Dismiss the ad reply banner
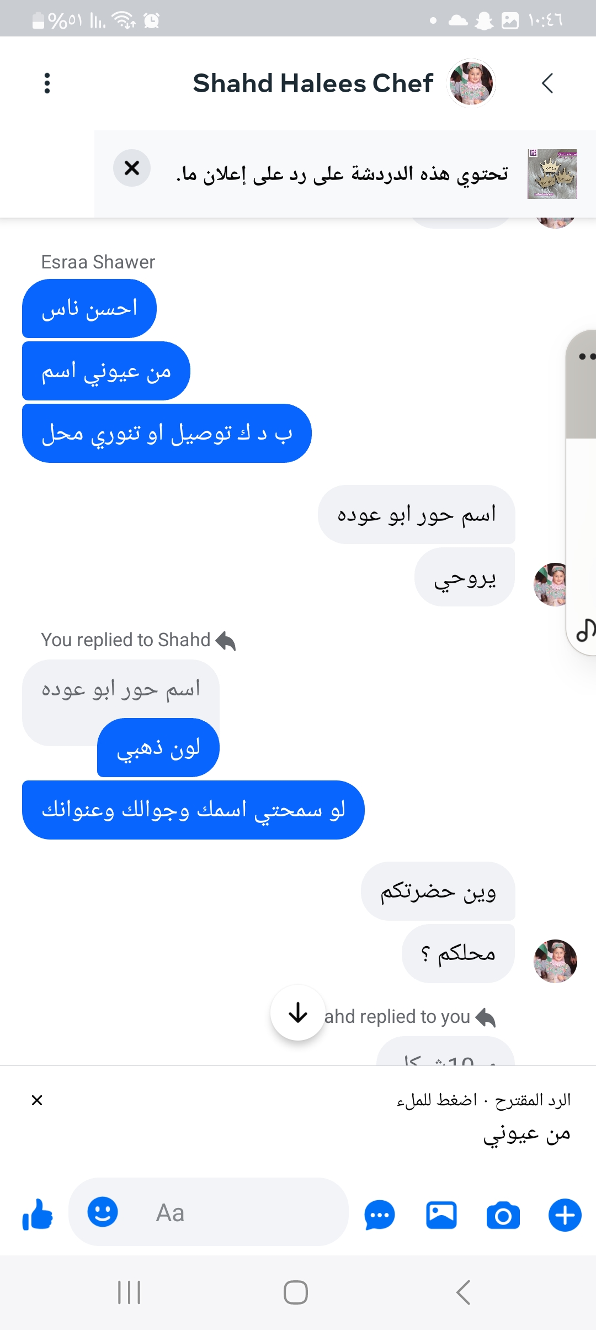The image size is (596, 1330). coord(132,167)
